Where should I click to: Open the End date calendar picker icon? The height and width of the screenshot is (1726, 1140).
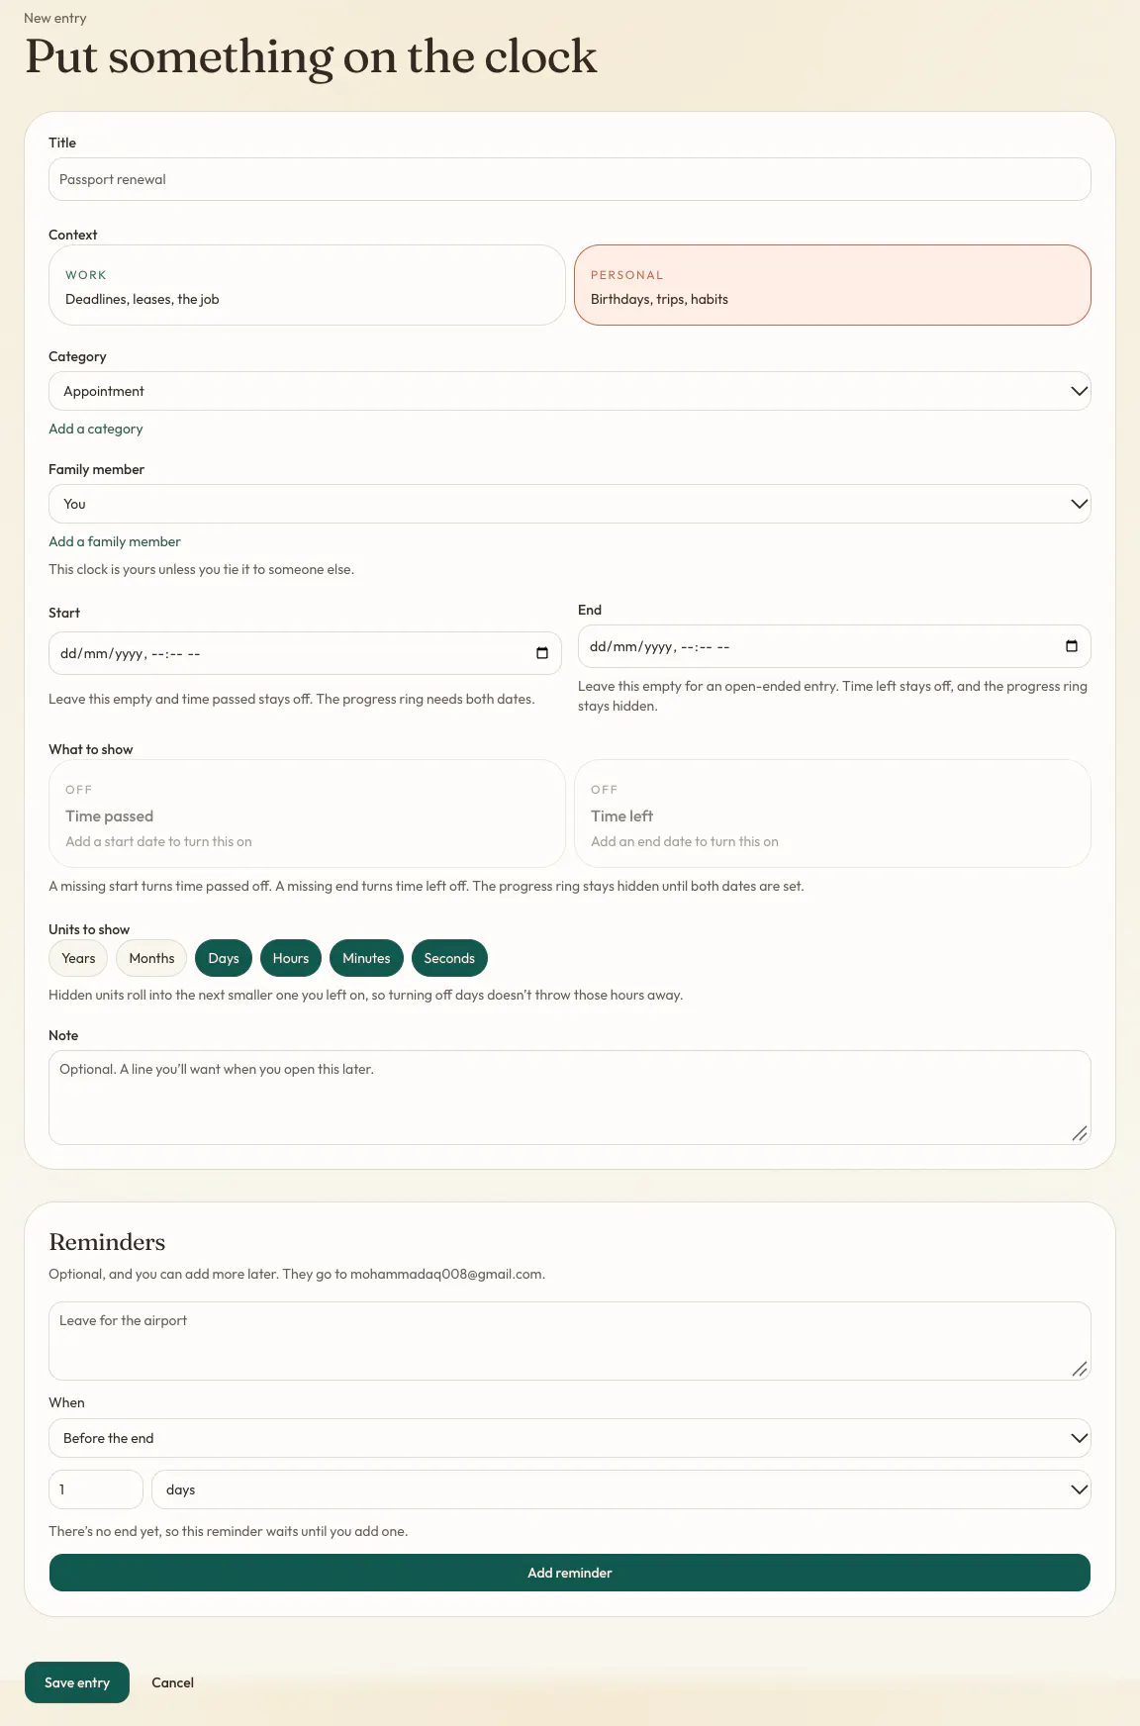[x=1072, y=646]
